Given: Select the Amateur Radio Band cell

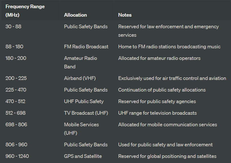Looking at the screenshot, I should (x=81, y=62).
